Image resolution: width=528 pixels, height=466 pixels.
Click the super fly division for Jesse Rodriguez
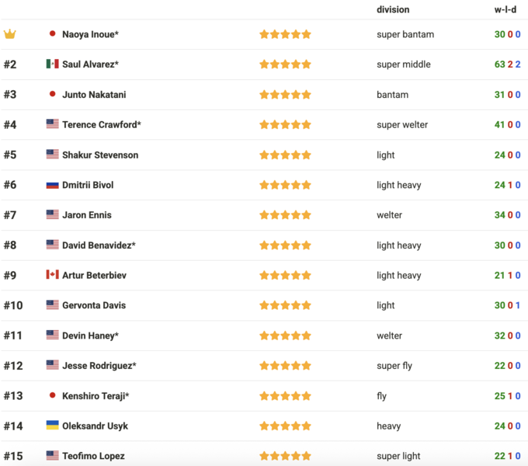[x=394, y=366]
